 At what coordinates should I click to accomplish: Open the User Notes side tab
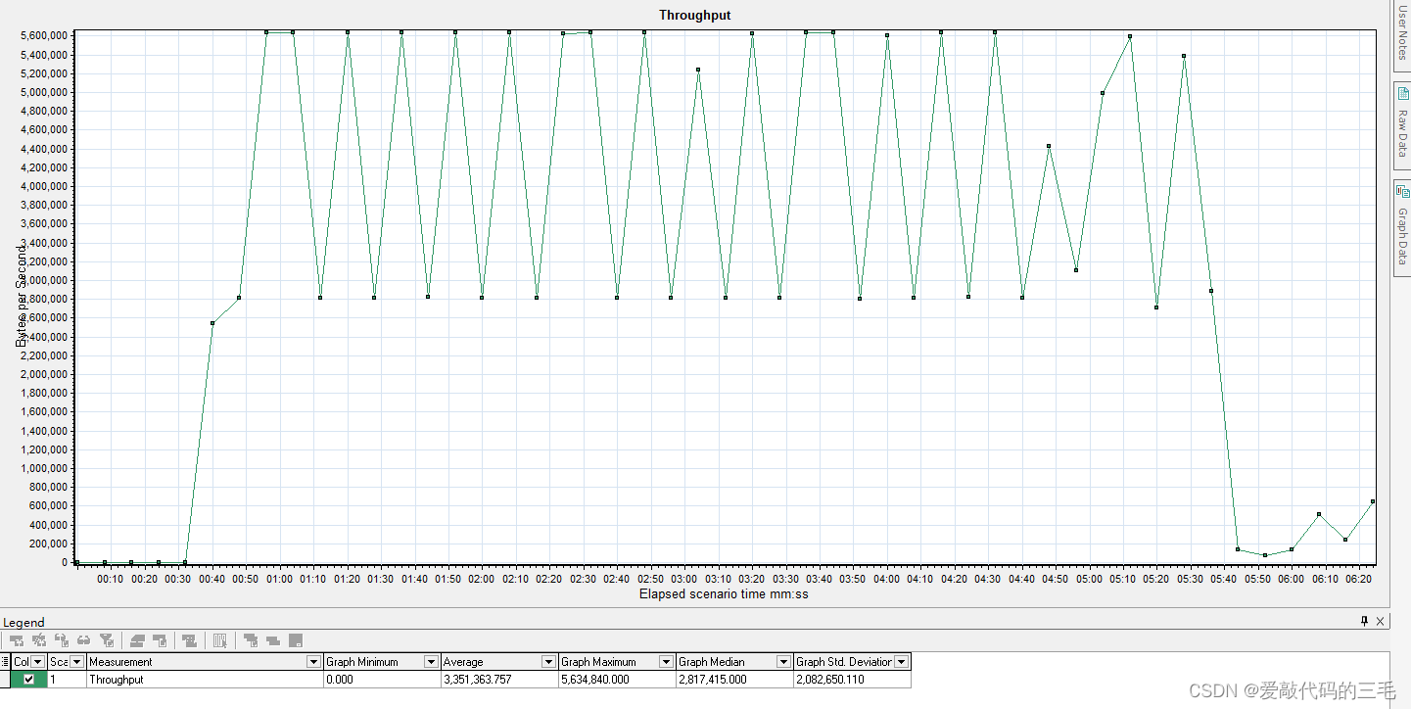coord(1402,35)
